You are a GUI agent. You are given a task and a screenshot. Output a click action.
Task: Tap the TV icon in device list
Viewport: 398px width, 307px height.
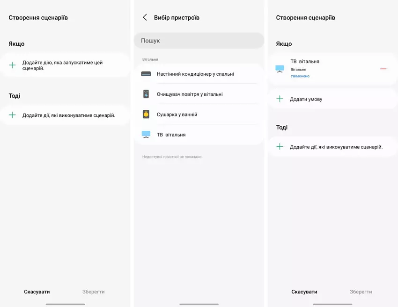tap(146, 135)
